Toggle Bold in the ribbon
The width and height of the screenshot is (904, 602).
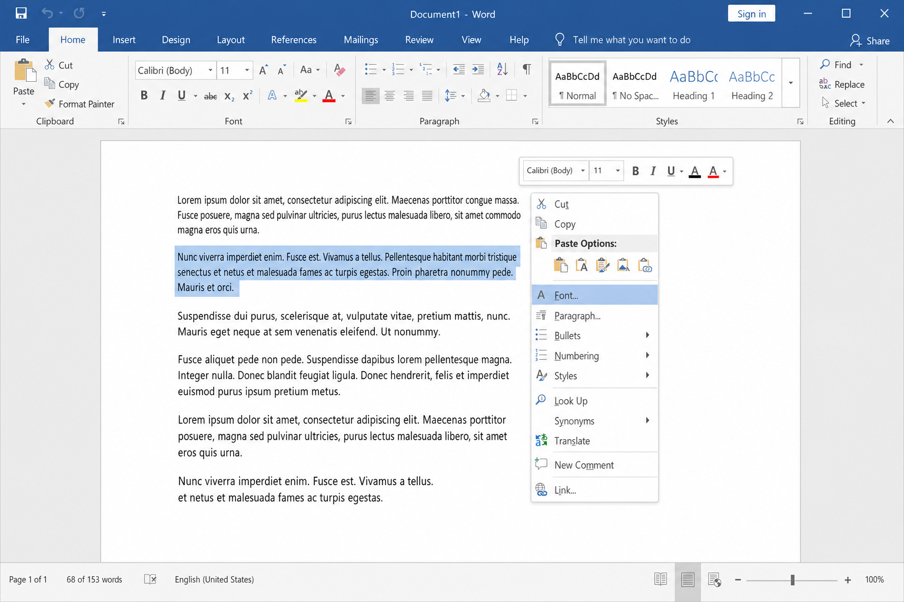pos(144,95)
